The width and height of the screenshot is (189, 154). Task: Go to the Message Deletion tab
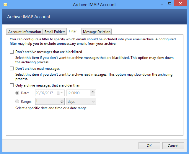[x=97, y=32]
